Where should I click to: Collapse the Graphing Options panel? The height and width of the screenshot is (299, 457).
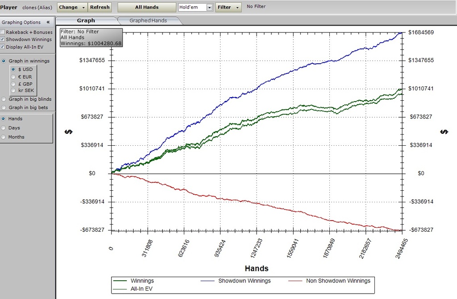click(x=48, y=22)
